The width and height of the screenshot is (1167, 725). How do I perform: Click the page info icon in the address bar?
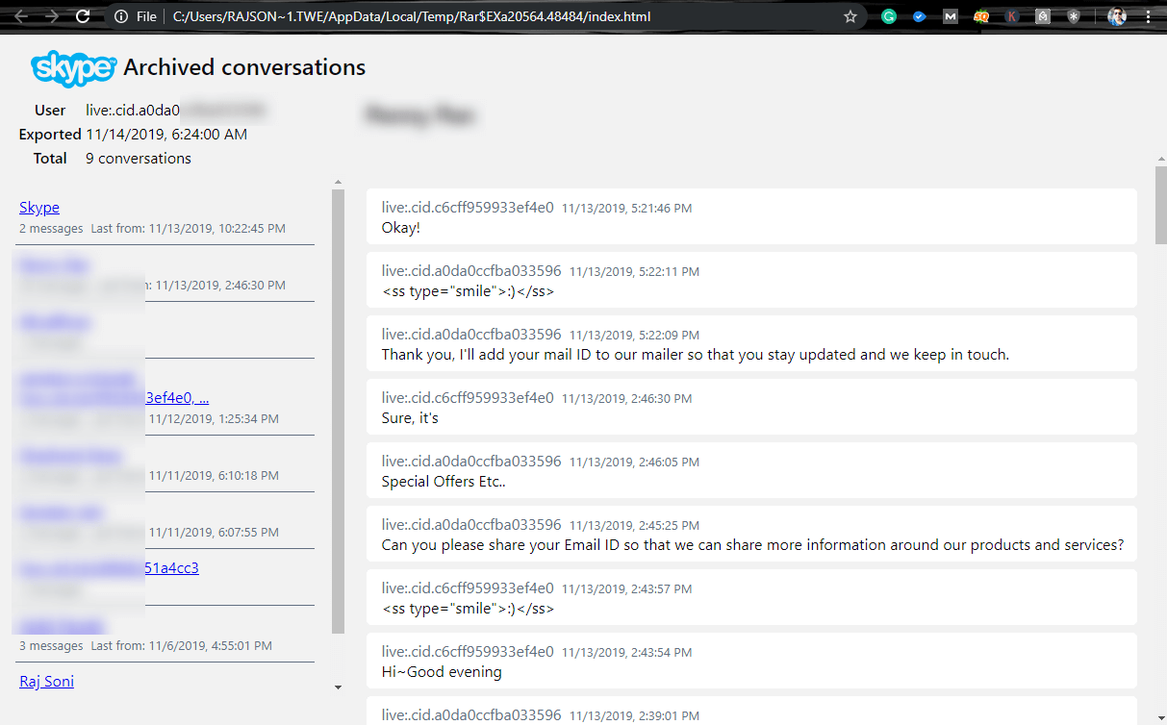[x=119, y=16]
